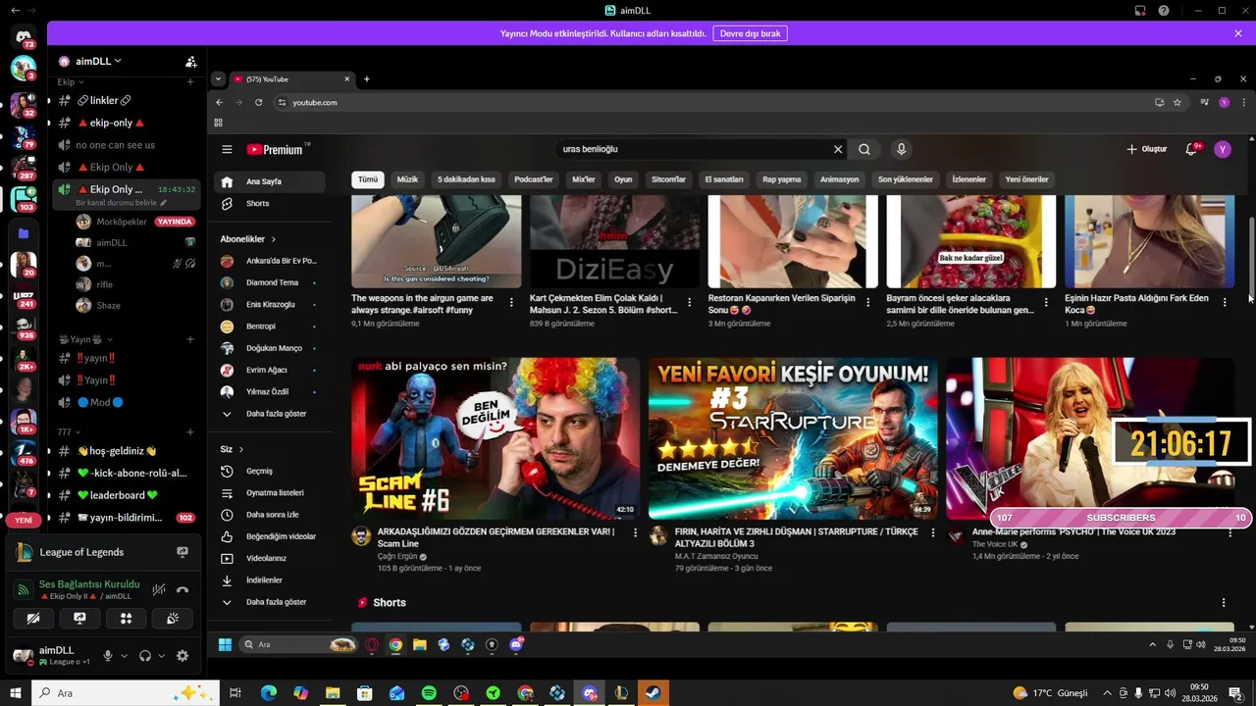
Task: Open the Çağrı Ergün channel link
Action: (397, 556)
